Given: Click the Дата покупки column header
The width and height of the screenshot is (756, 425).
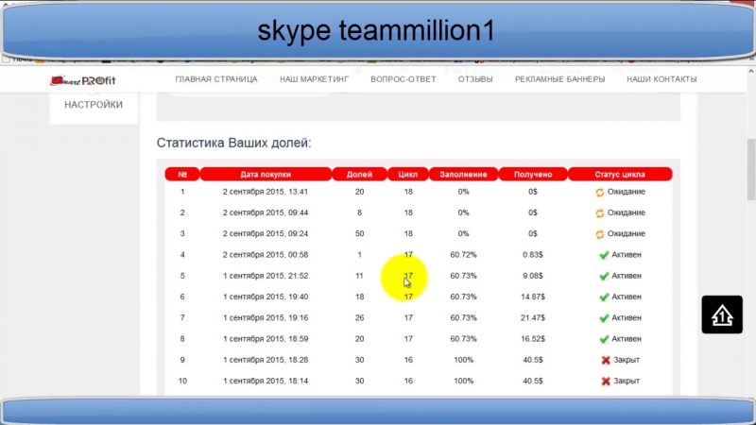Looking at the screenshot, I should pos(266,175).
